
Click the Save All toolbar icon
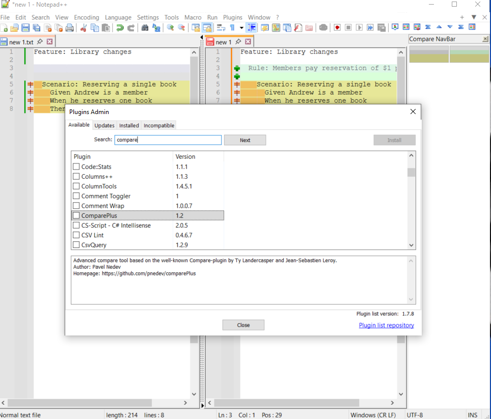coord(36,27)
